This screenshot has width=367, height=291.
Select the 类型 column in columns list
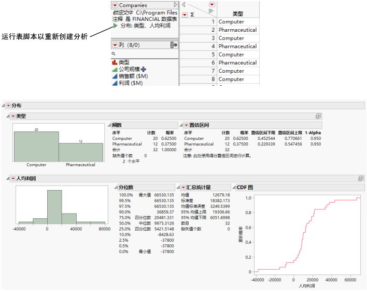pyautogui.click(x=124, y=62)
